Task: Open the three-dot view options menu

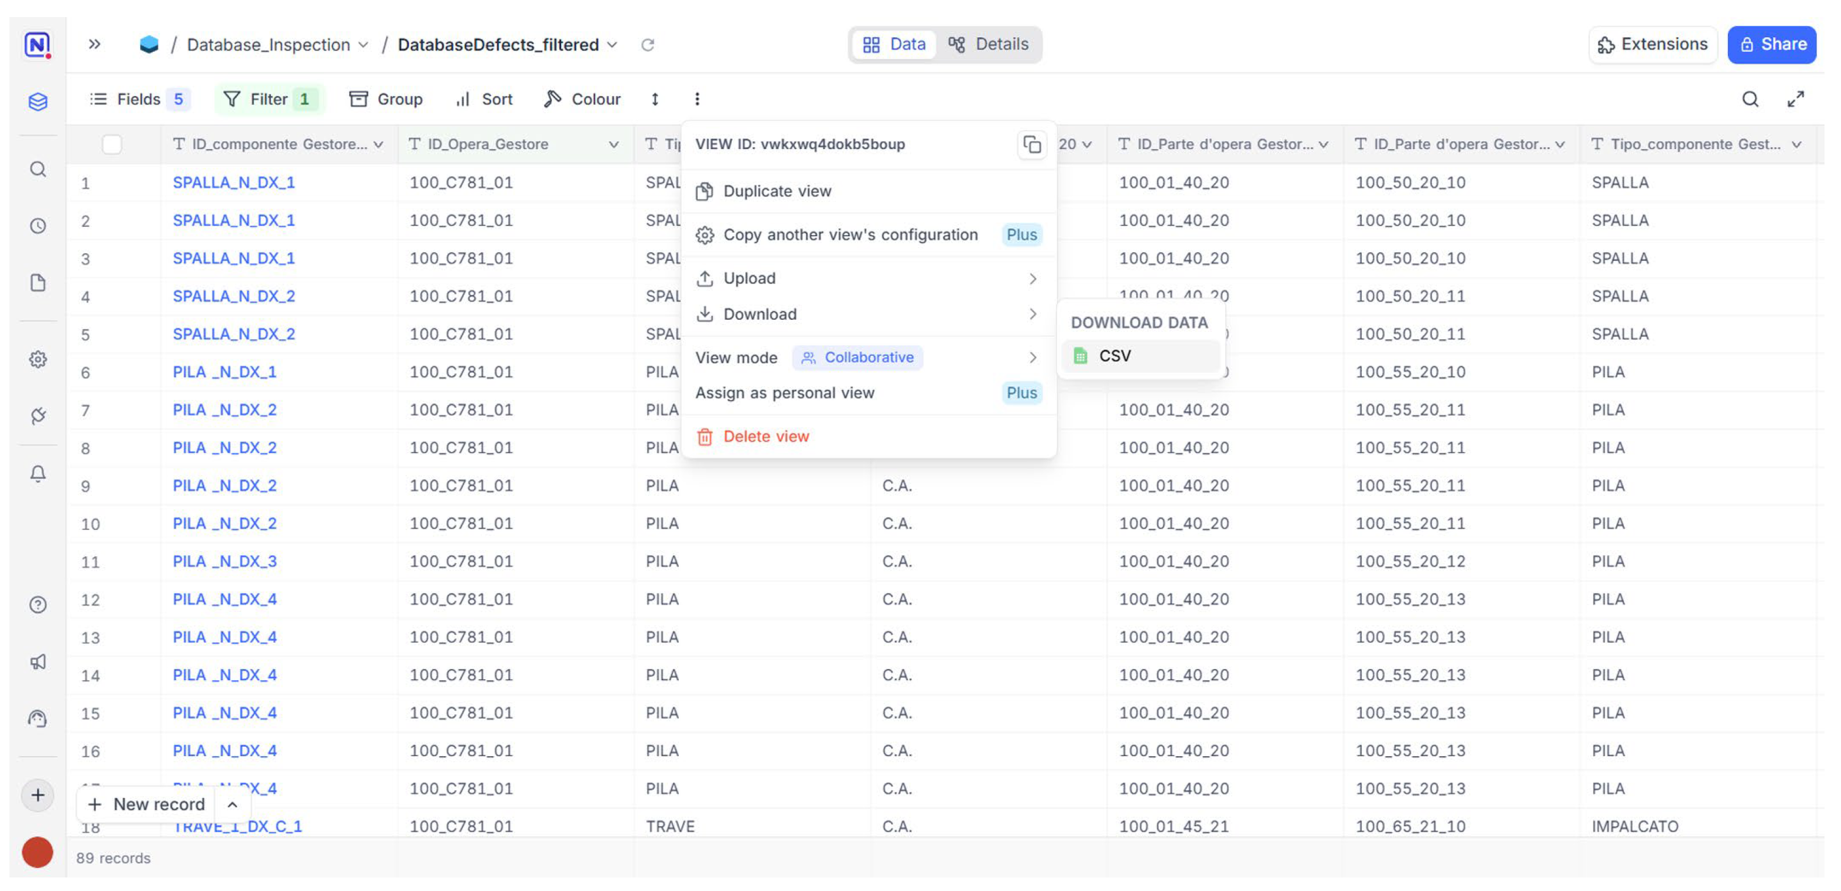Action: click(x=697, y=100)
